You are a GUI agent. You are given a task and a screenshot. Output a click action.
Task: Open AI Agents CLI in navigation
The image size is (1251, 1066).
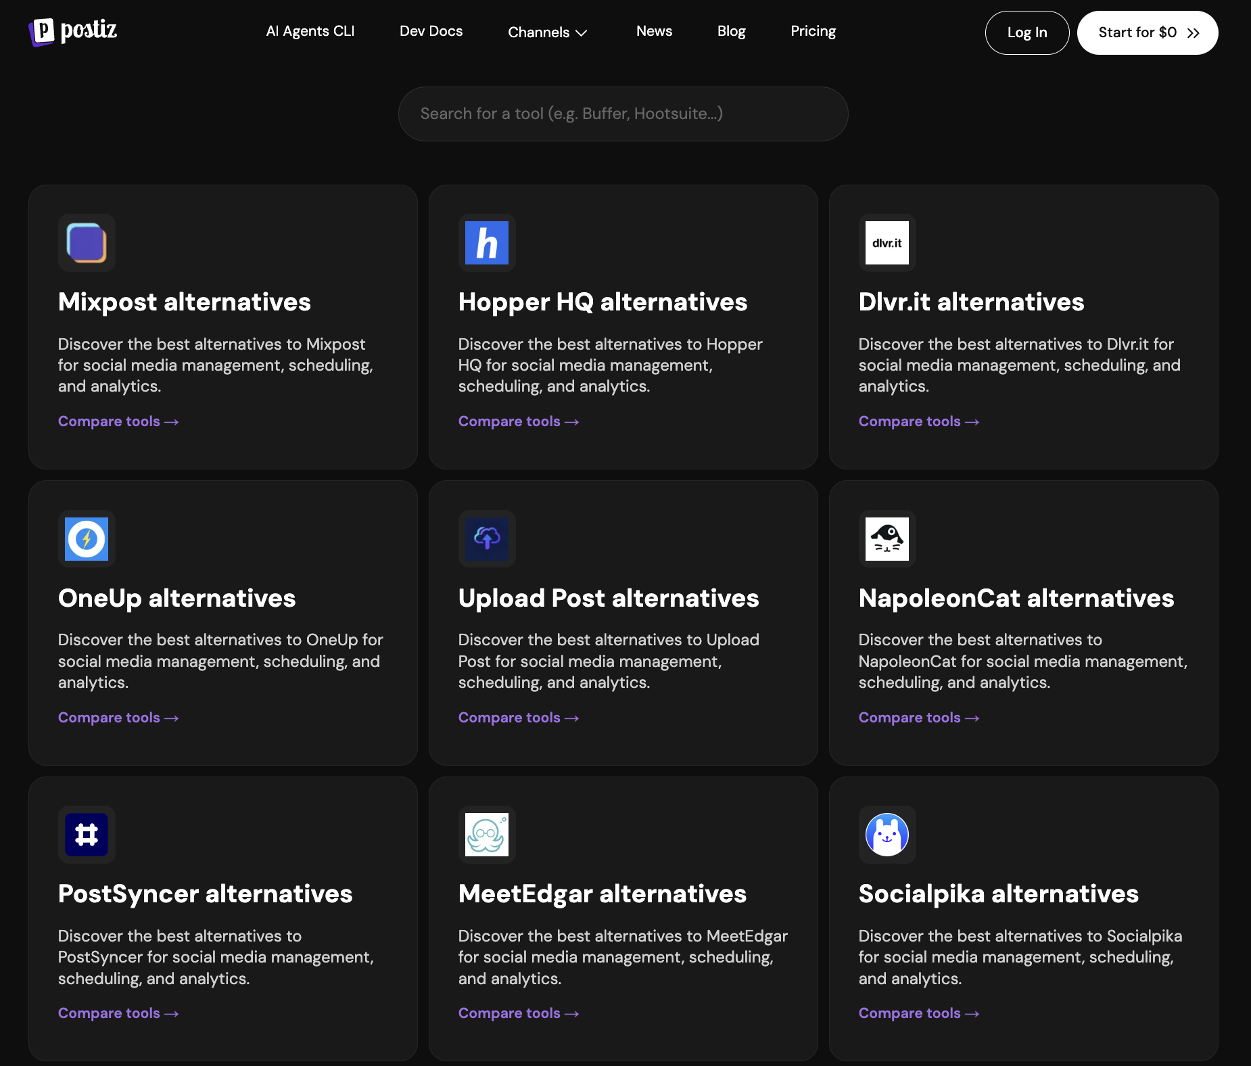(x=310, y=31)
